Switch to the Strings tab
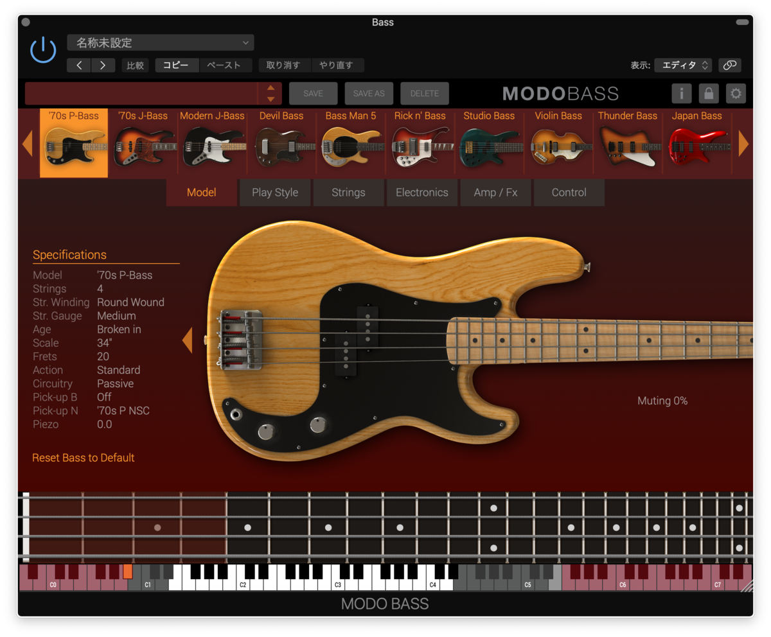 pyautogui.click(x=348, y=193)
